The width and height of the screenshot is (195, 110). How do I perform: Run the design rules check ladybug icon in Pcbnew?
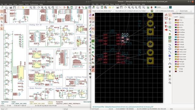pyautogui.click(x=151, y=7)
